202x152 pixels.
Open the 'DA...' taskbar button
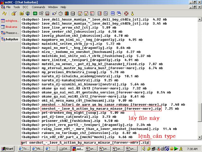64,149
